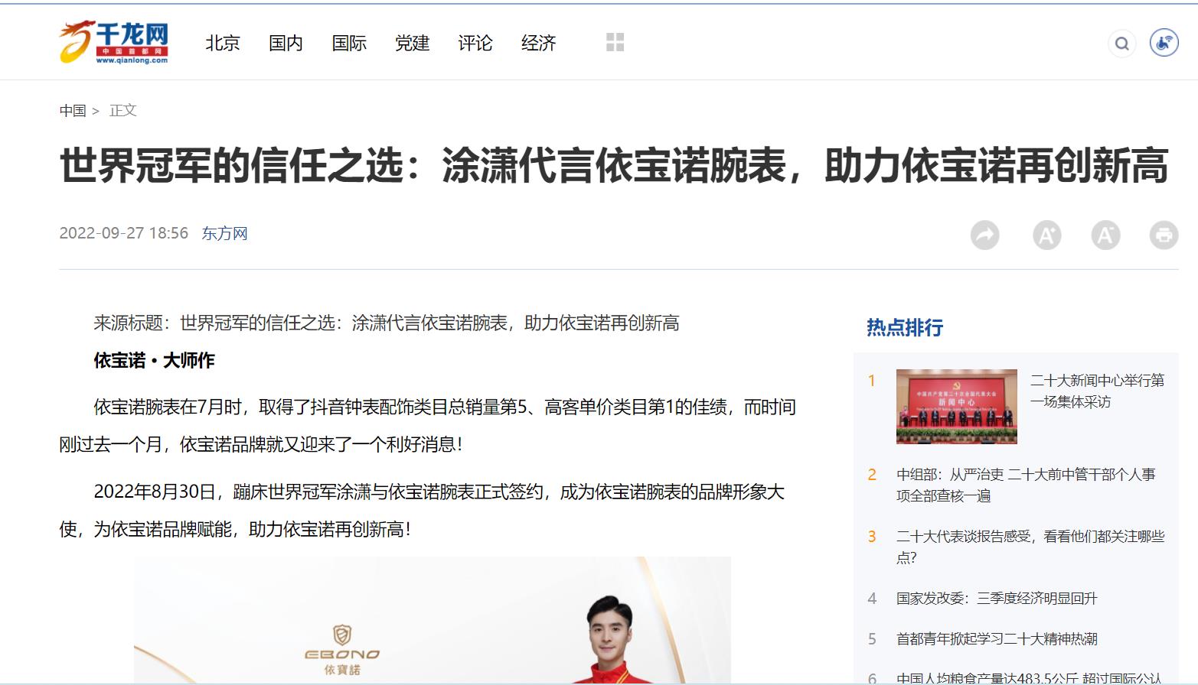
Task: Open the 东方网 source link
Action: pos(224,233)
